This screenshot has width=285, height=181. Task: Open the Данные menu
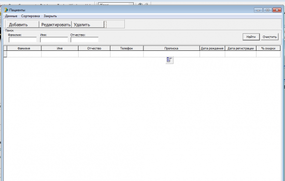[x=11, y=16]
